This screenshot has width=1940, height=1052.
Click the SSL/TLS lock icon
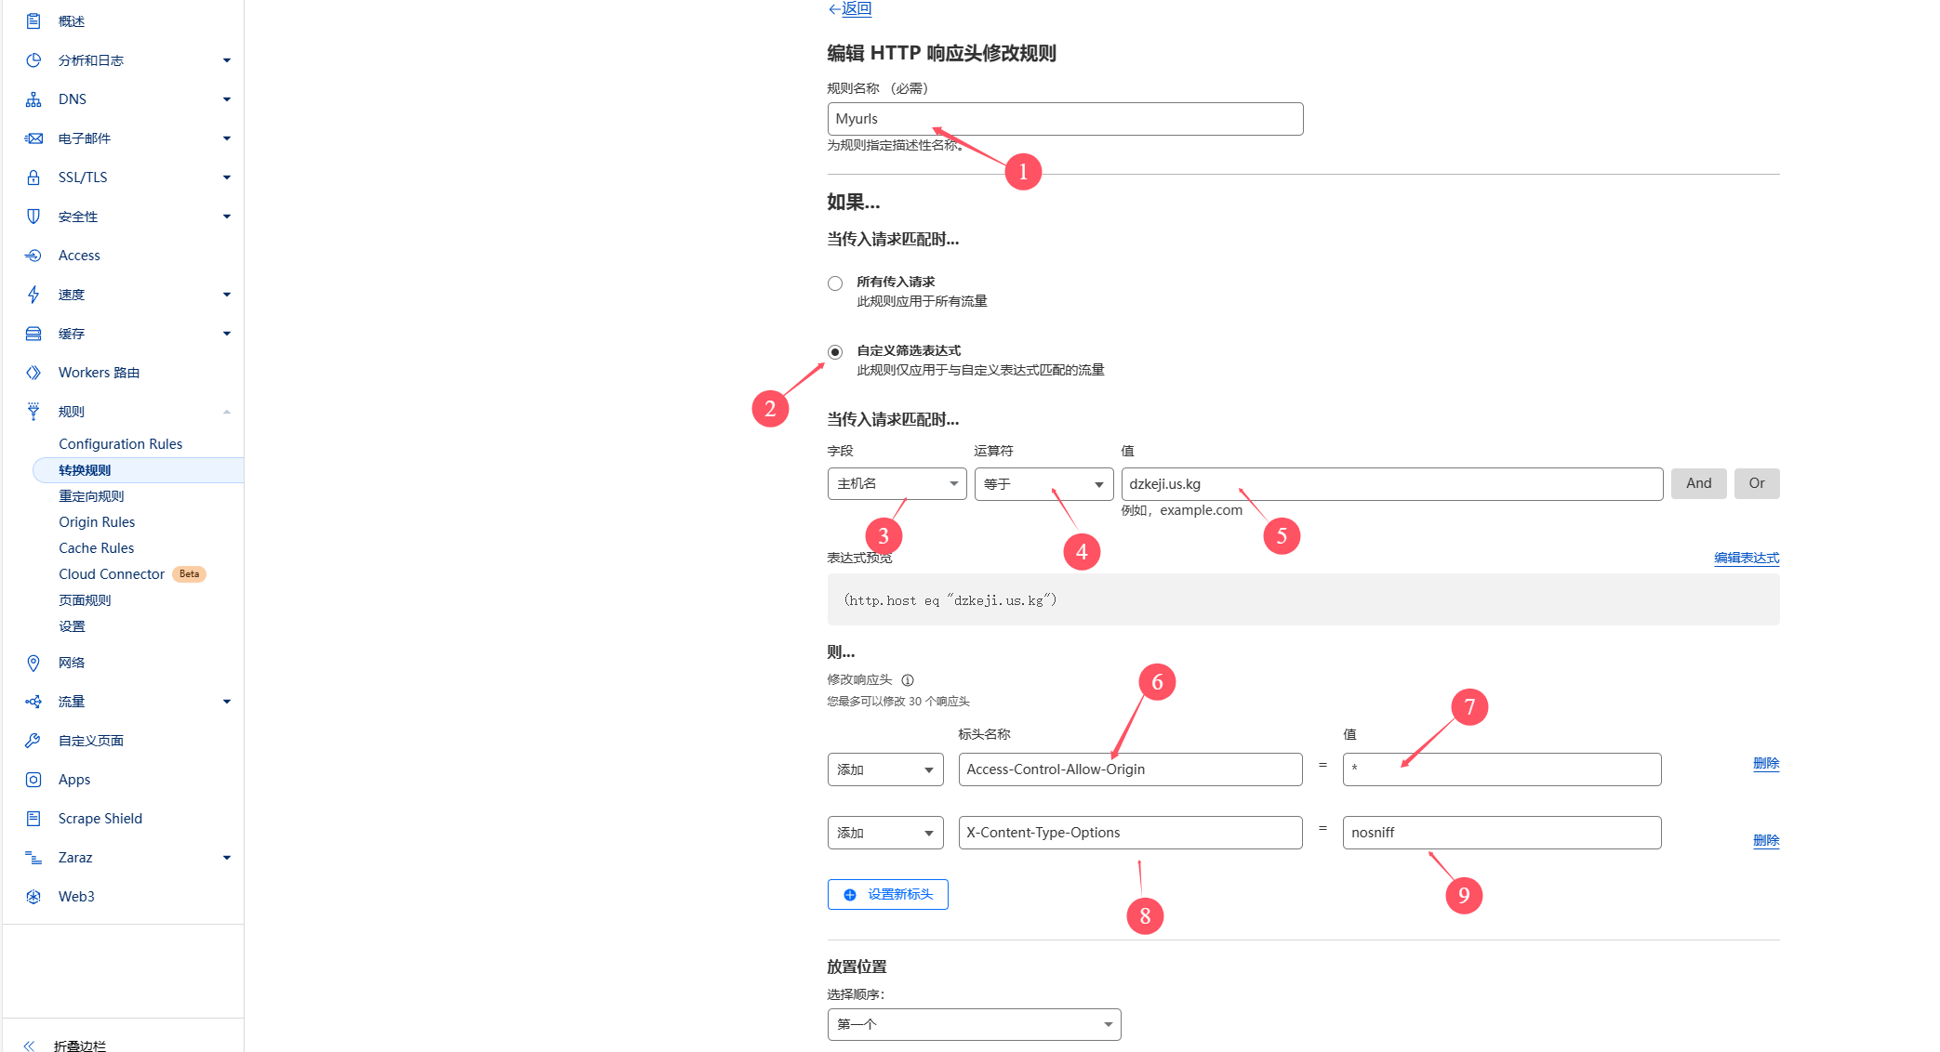click(x=33, y=177)
